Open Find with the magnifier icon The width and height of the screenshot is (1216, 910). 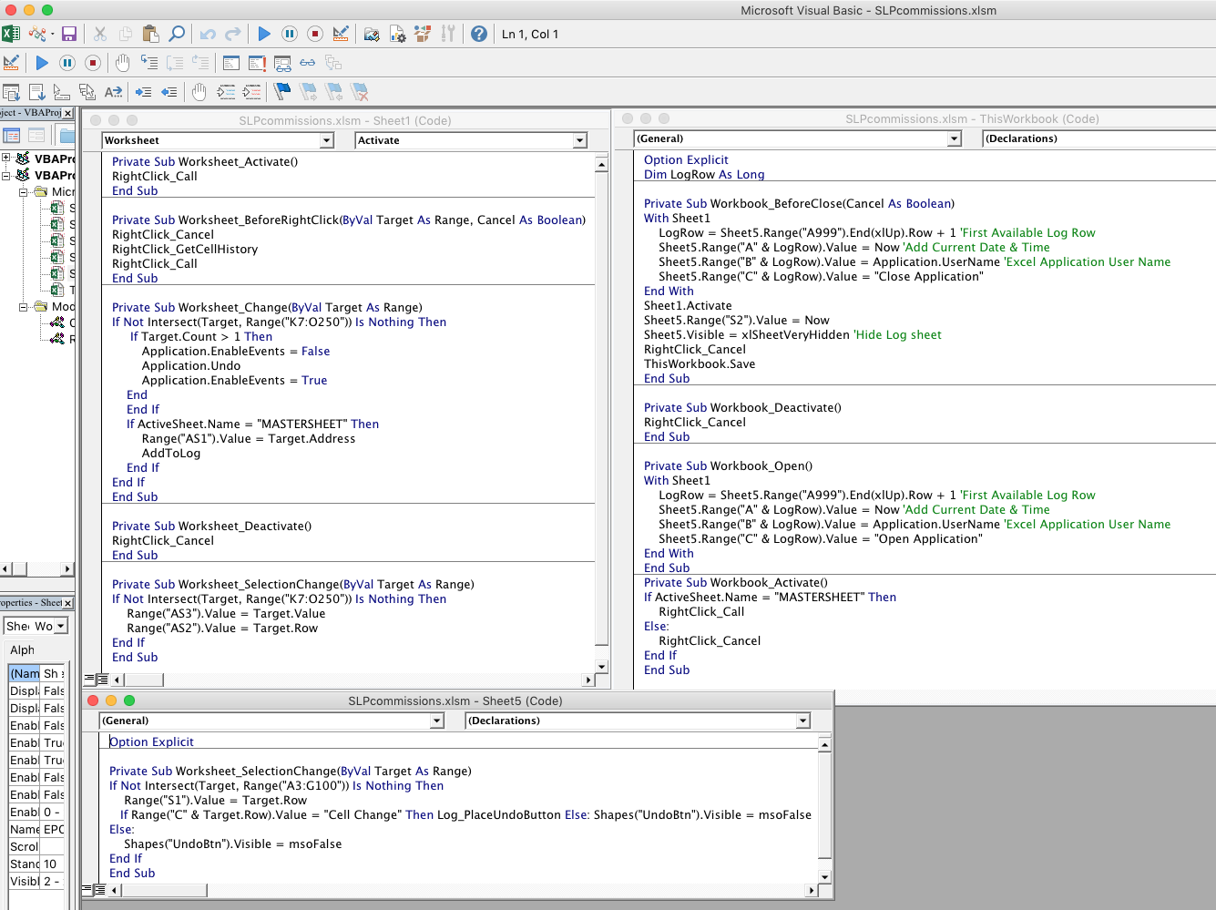point(177,34)
